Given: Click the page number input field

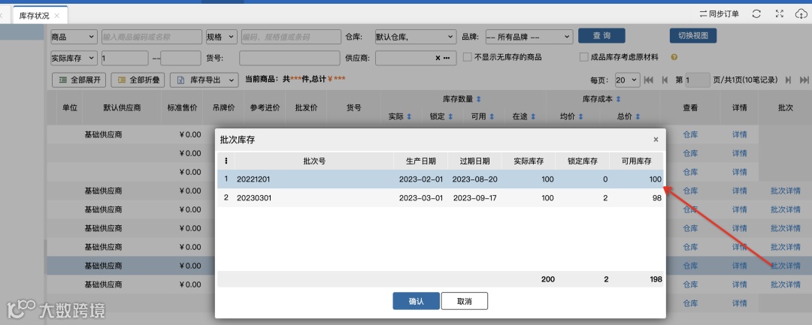Looking at the screenshot, I should pos(698,80).
